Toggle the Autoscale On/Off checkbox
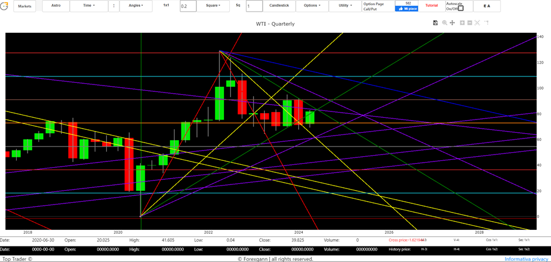This screenshot has height=262, width=551. click(x=460, y=8)
